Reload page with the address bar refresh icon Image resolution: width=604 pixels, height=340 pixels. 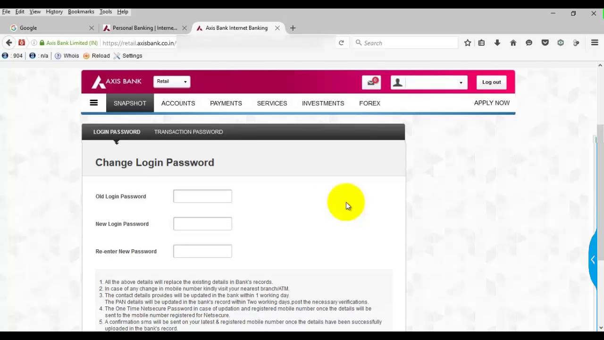[x=341, y=43]
